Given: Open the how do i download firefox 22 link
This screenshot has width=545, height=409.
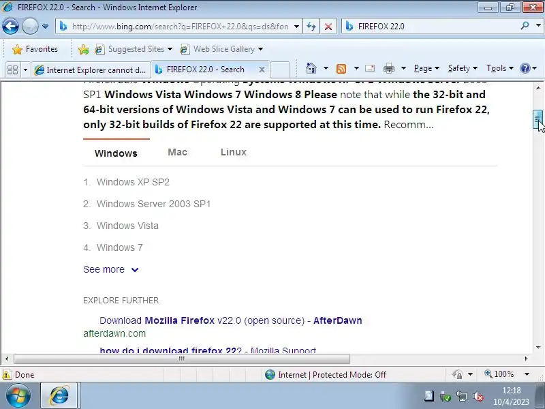Looking at the screenshot, I should 208,350.
